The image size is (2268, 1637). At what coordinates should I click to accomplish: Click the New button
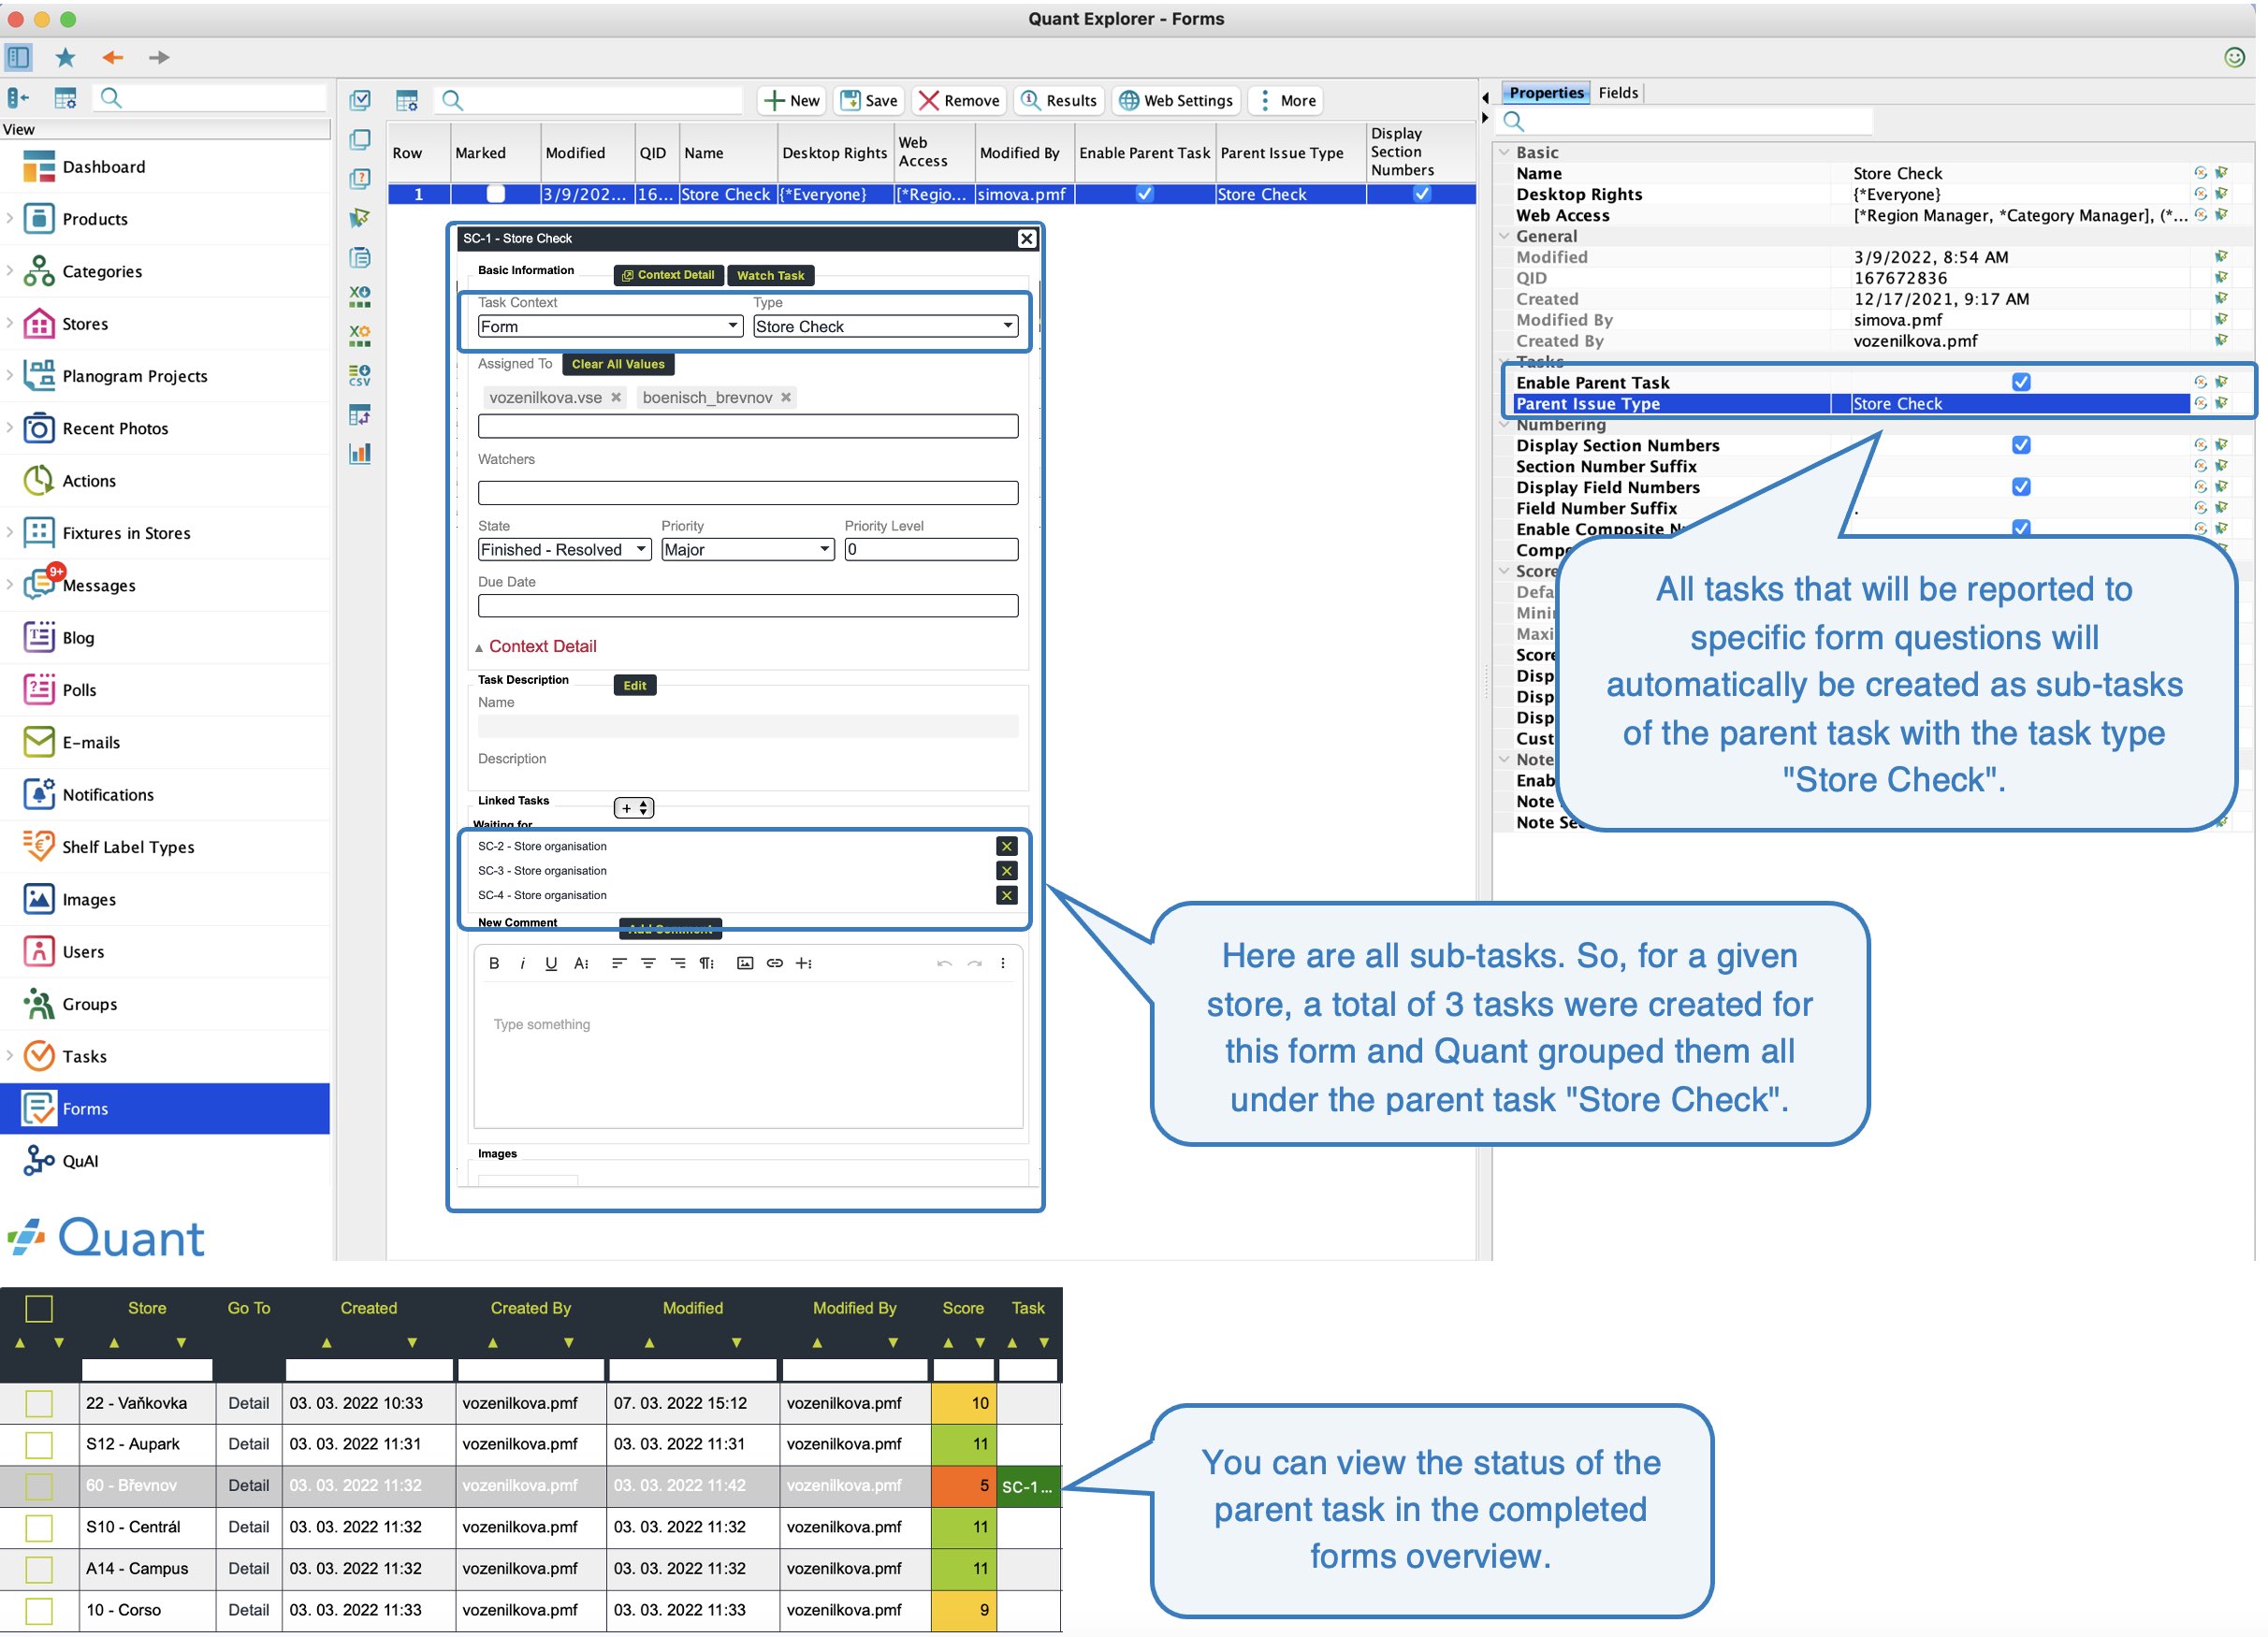pyautogui.click(x=792, y=100)
